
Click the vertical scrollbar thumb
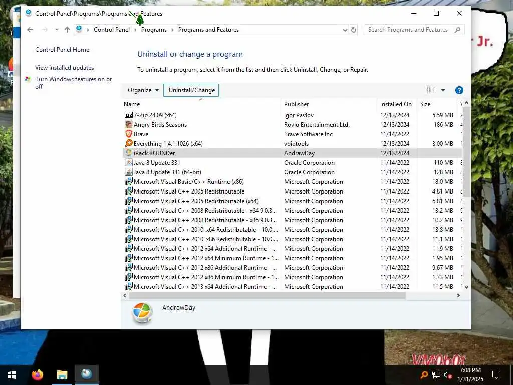point(466,152)
